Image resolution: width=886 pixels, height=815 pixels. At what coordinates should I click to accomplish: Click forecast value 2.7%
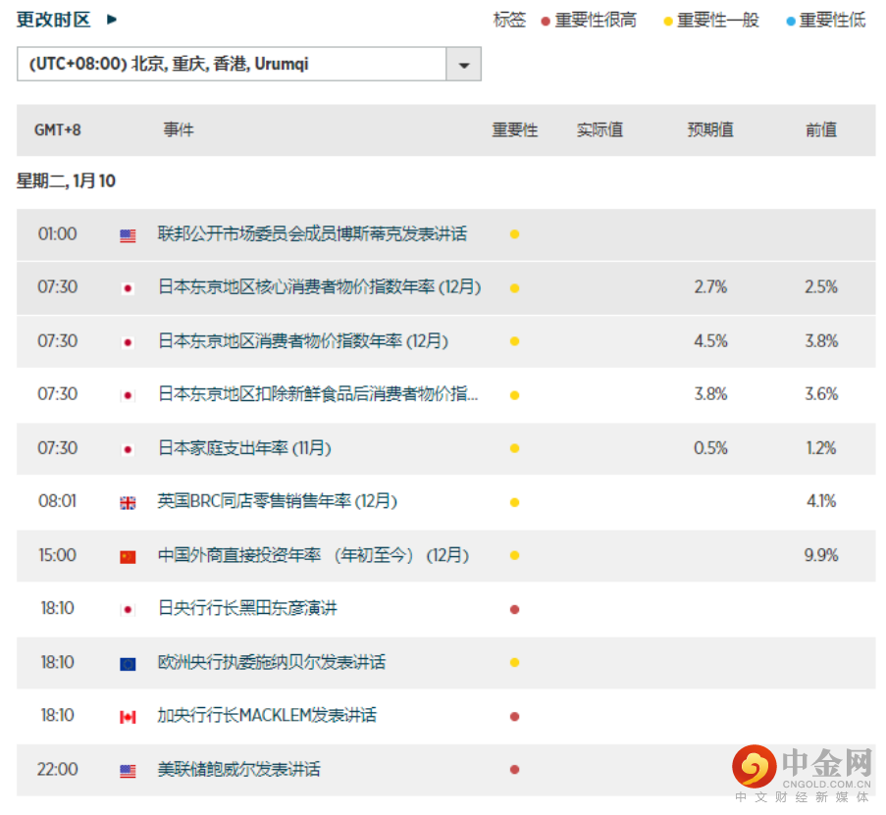[710, 287]
